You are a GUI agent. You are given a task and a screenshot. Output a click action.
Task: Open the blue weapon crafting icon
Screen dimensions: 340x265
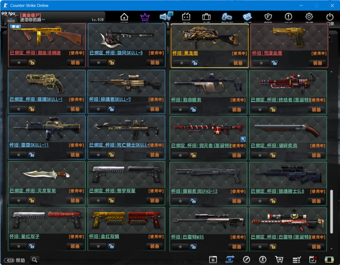(227, 17)
